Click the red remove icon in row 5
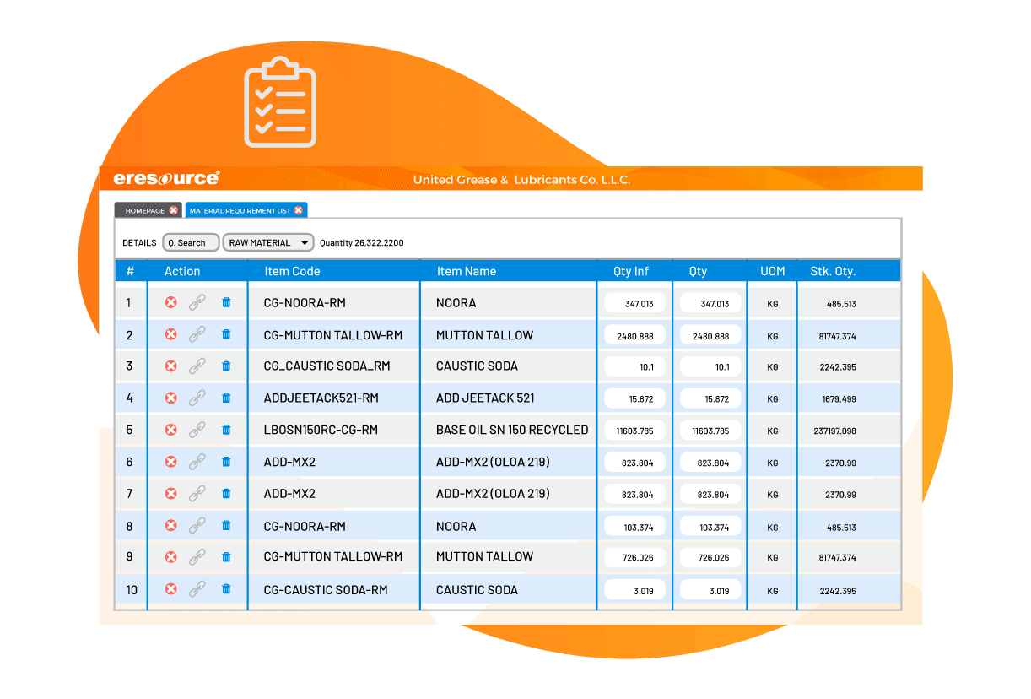This screenshot has width=1031, height=699. (x=170, y=430)
